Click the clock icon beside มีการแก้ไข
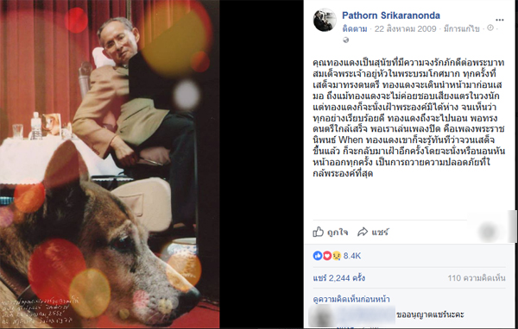 click(490, 28)
